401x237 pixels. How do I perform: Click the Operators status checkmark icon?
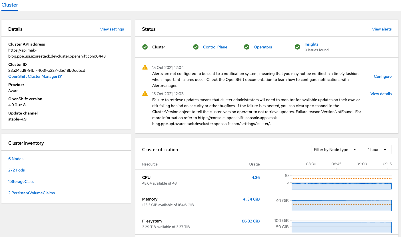pos(246,47)
